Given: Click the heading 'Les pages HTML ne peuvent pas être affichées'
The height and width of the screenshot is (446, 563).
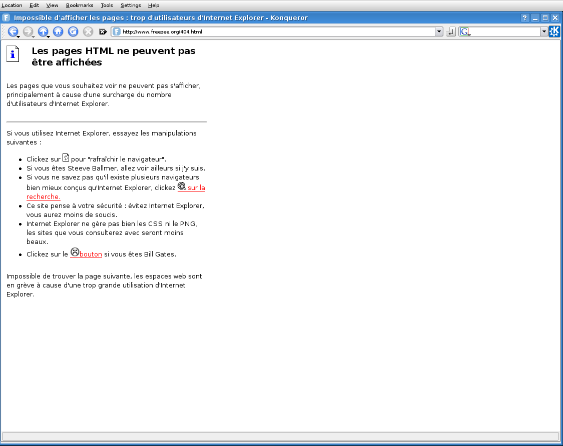Looking at the screenshot, I should pos(114,56).
